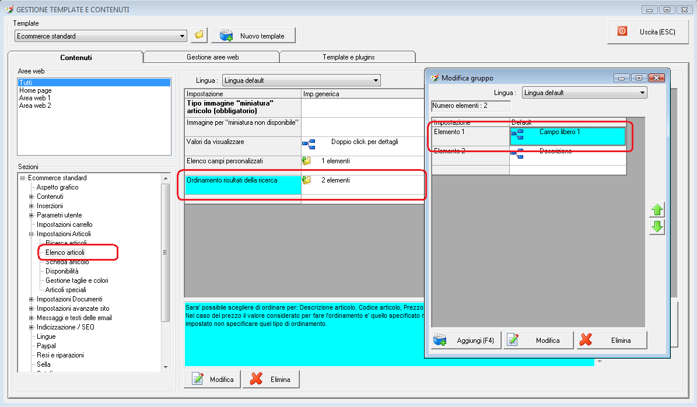Click Impostazione column header in main grid
Screen dimensions: 697x407
tap(243, 94)
